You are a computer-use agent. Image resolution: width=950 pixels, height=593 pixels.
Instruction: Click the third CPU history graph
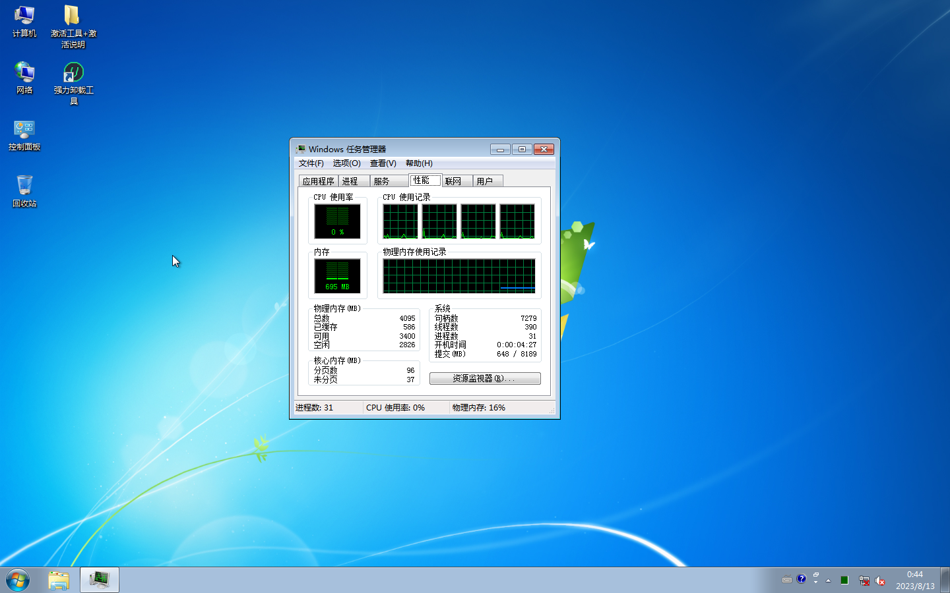[x=478, y=221]
